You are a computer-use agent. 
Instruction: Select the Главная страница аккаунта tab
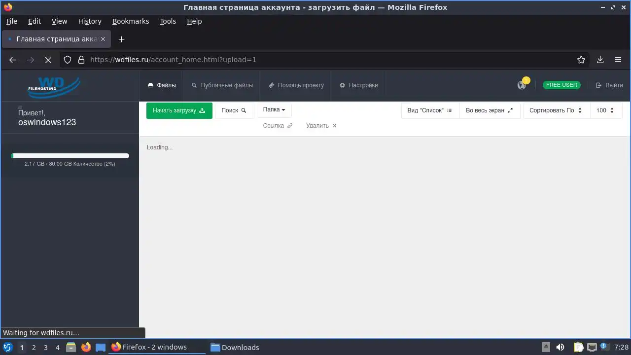(57, 39)
